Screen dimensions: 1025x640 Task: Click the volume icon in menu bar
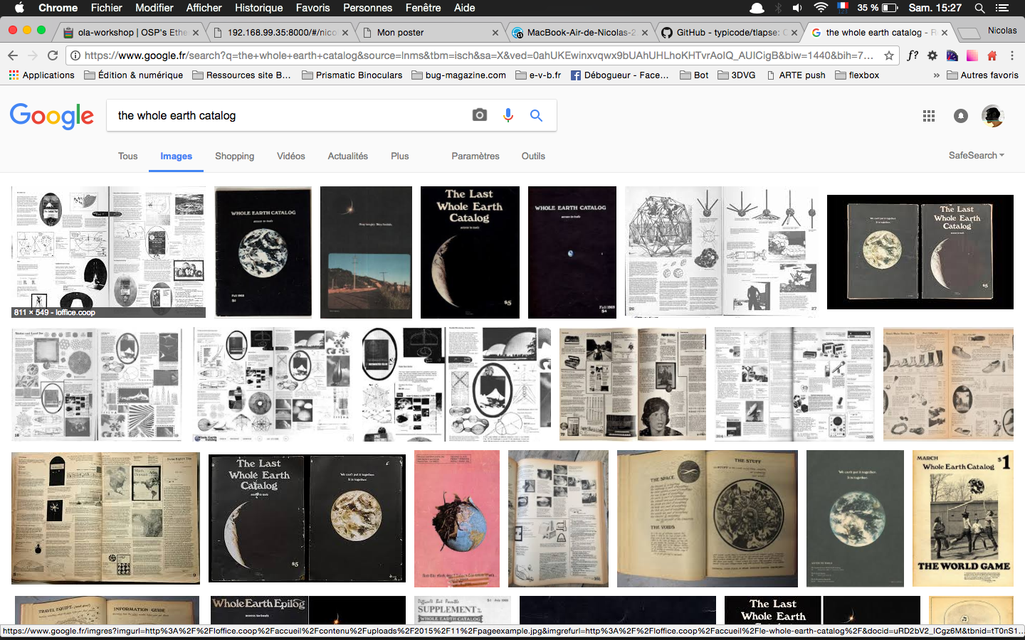click(797, 8)
